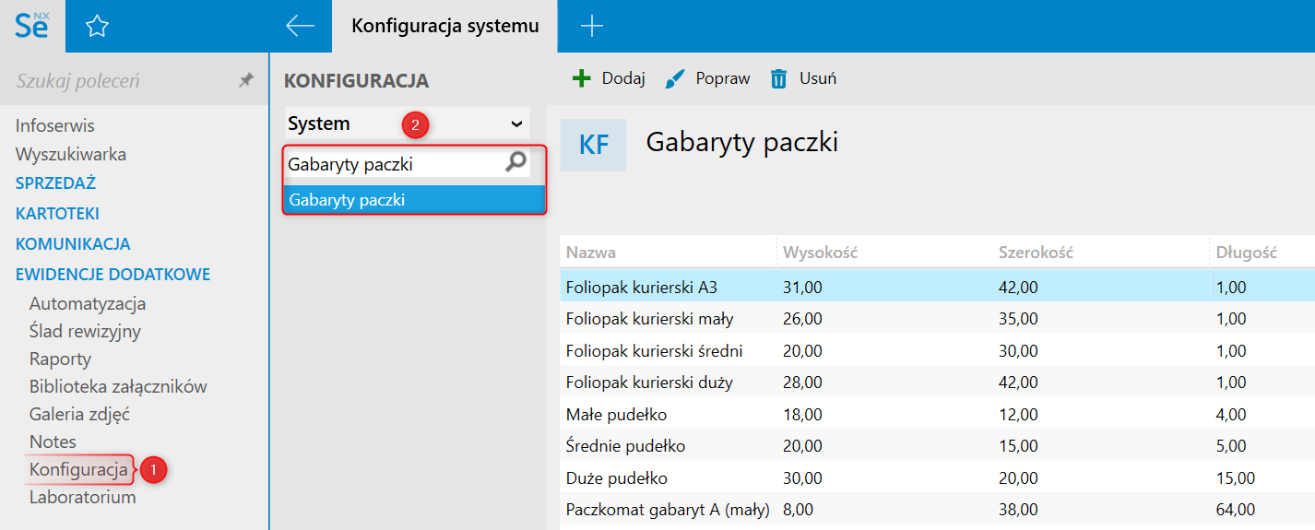Viewport: 1315px width, 530px height.
Task: Open favorites with the star icon
Action: (x=97, y=27)
